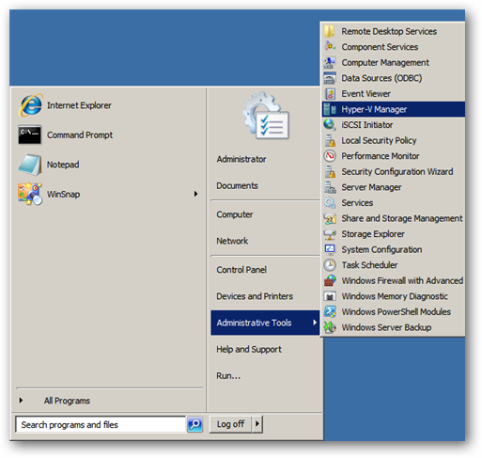Click the Component Services icon
The width and height of the screenshot is (482, 458).
[x=330, y=47]
